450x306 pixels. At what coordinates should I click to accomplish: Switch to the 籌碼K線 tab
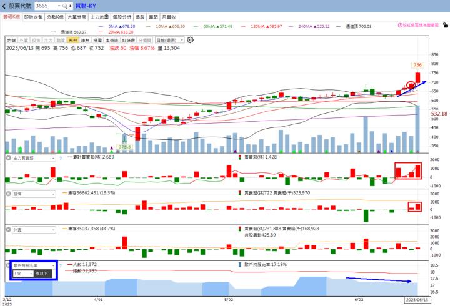pos(11,17)
